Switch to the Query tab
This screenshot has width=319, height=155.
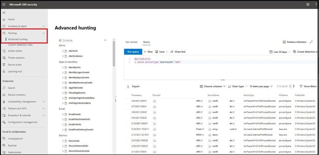pyautogui.click(x=147, y=42)
